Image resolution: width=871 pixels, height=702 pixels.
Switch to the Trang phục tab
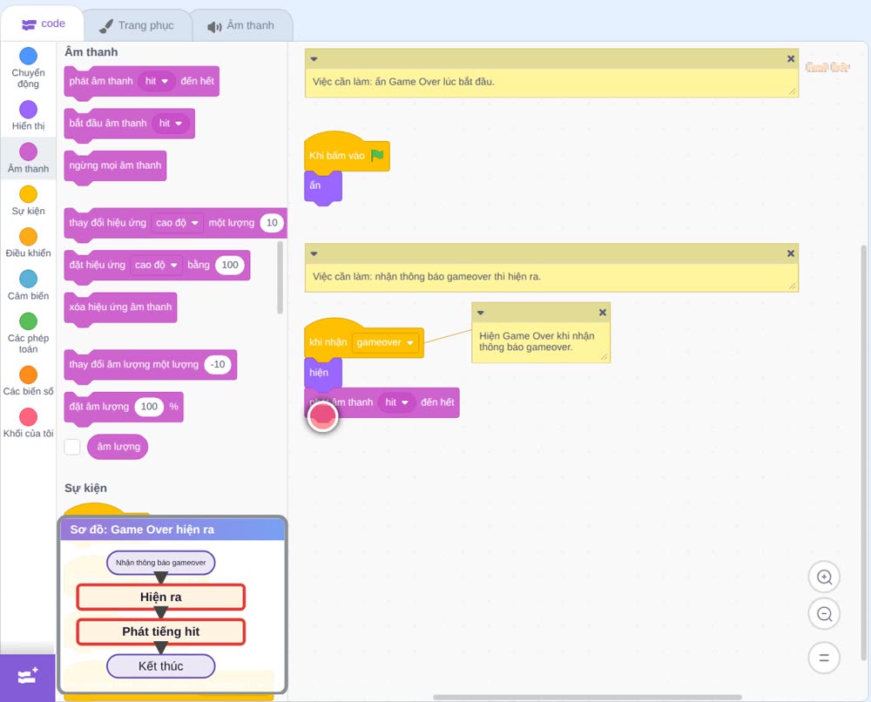(137, 25)
